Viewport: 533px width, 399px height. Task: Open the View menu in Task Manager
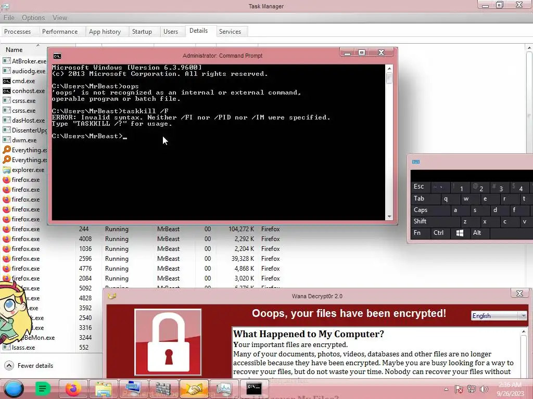point(60,18)
